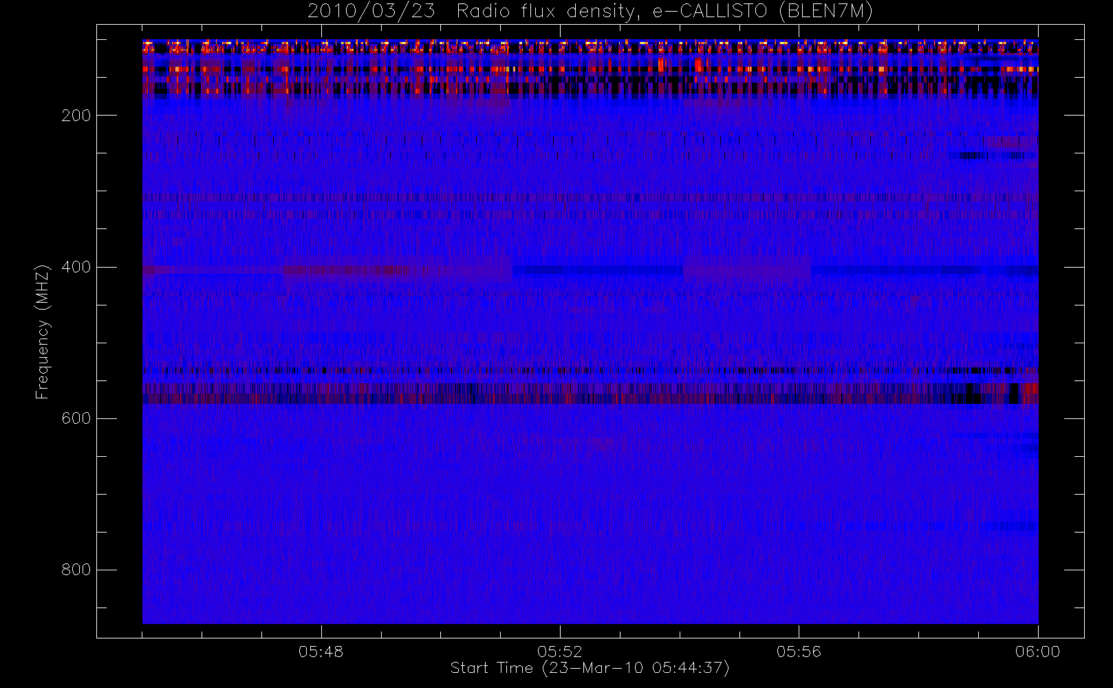
Task: Click the 05:48 time tick label
Action: coord(321,652)
